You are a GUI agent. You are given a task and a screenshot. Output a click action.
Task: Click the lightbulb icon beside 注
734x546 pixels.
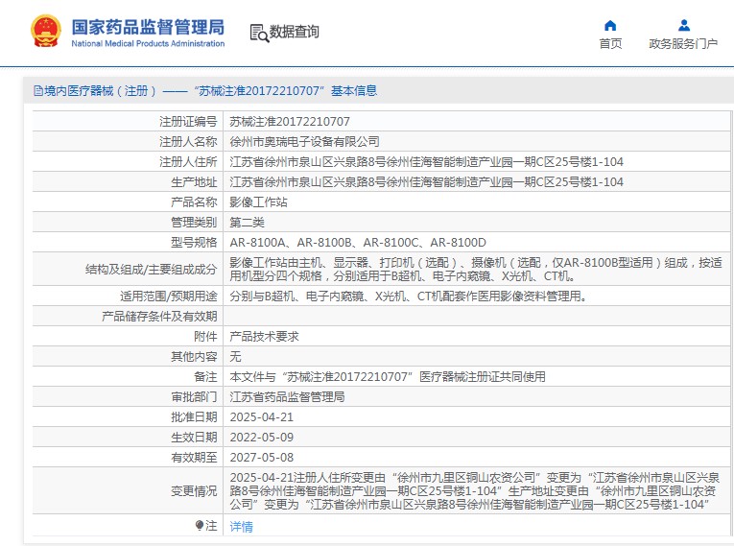(x=200, y=526)
